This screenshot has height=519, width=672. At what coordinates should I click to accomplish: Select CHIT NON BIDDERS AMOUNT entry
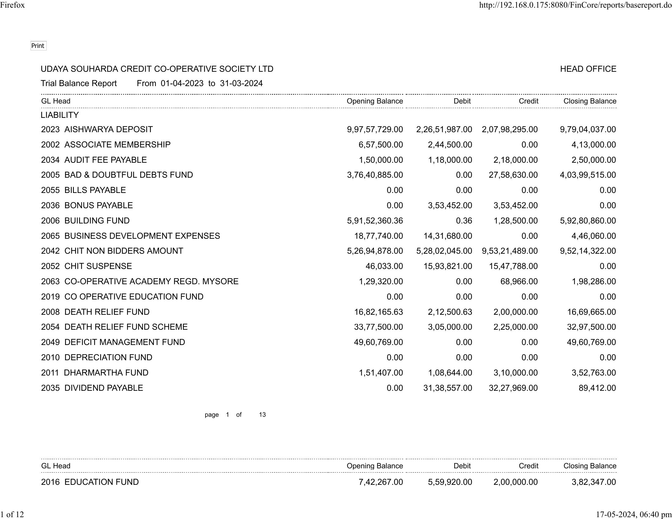pyautogui.click(x=123, y=251)
